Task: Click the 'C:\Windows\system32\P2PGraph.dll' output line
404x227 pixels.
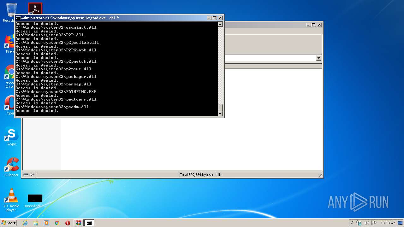Action: click(x=56, y=50)
